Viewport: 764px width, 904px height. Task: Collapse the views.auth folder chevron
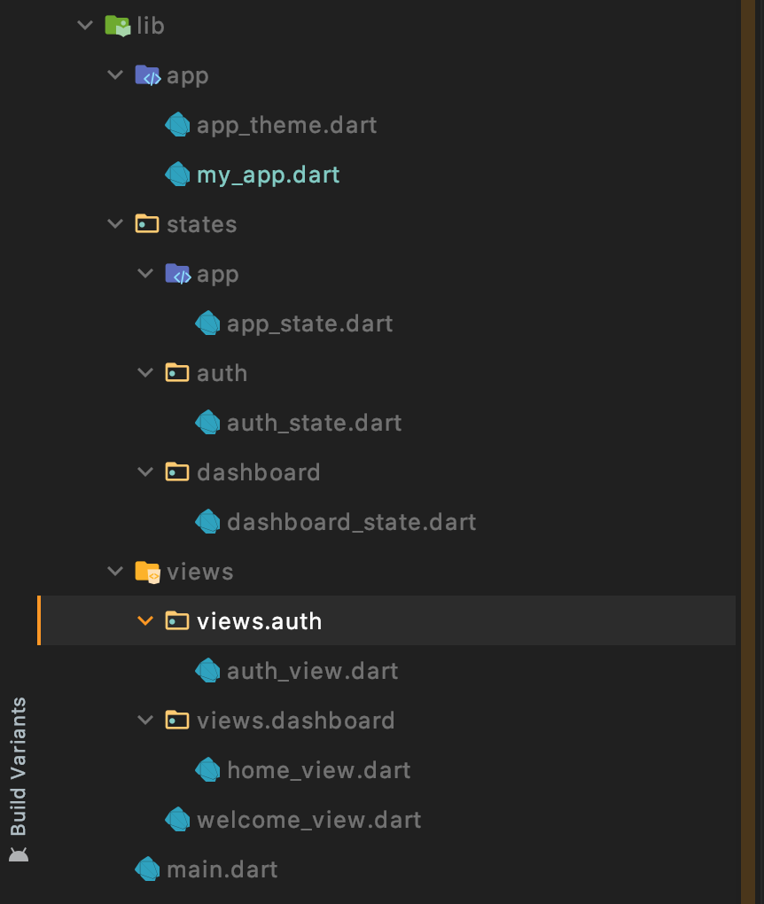coord(145,621)
